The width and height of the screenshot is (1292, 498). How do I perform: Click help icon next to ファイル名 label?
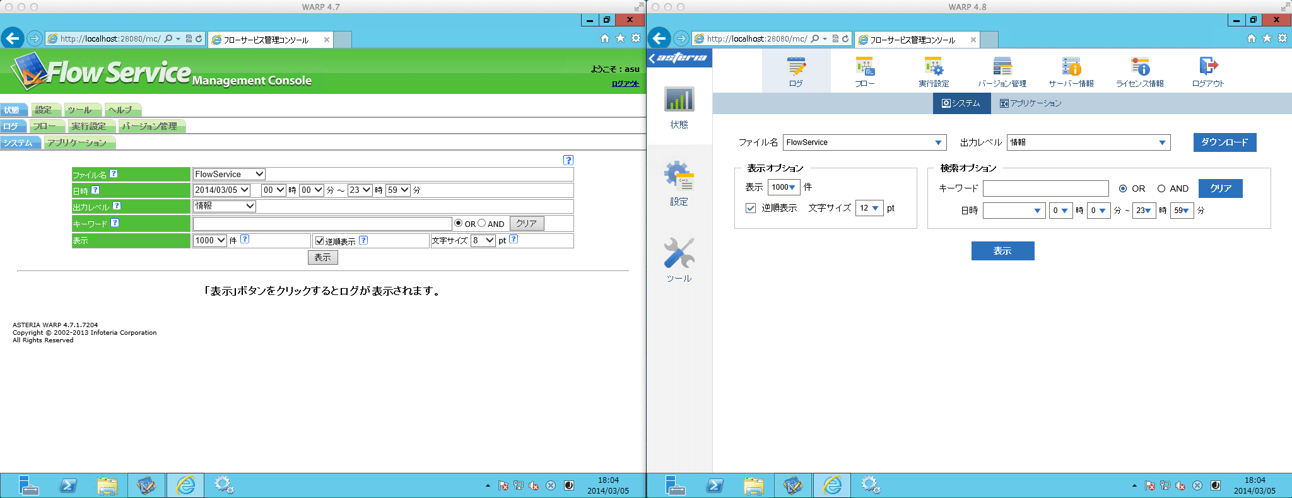click(x=114, y=173)
